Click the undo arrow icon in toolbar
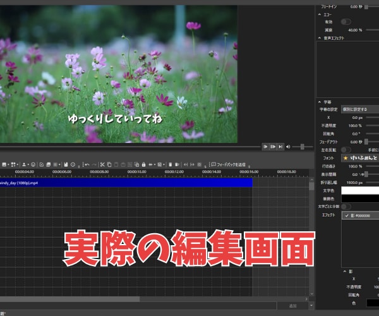Image resolution: width=379 pixels, height=316 pixels. 87,165
